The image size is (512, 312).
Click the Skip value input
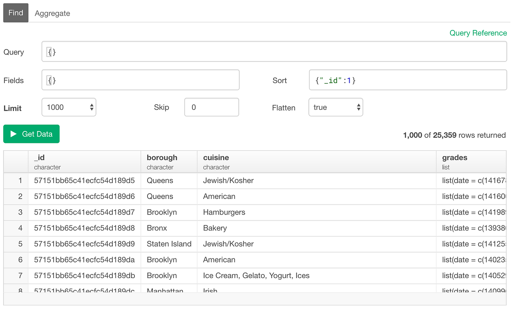coord(212,107)
